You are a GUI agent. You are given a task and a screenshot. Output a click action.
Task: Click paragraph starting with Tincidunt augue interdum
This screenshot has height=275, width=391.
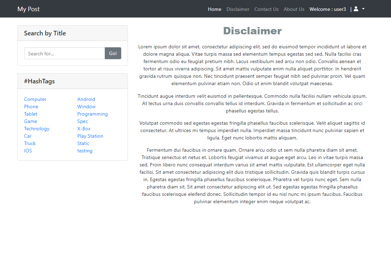tap(252, 103)
